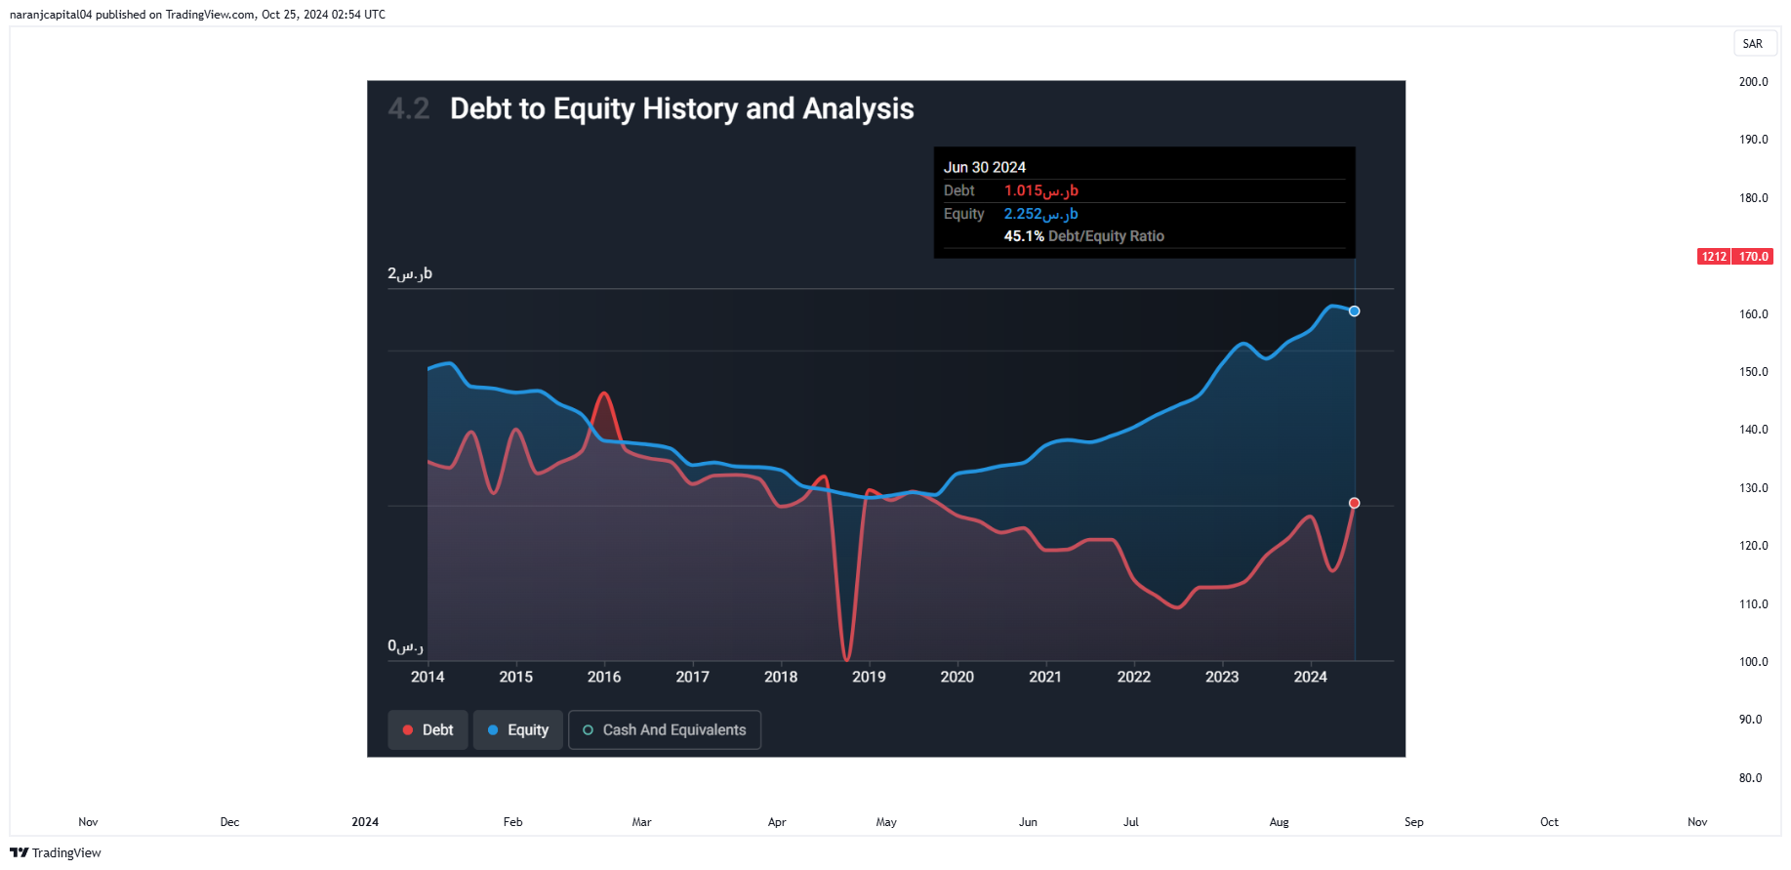Click the Oct label on the time axis

1549,822
